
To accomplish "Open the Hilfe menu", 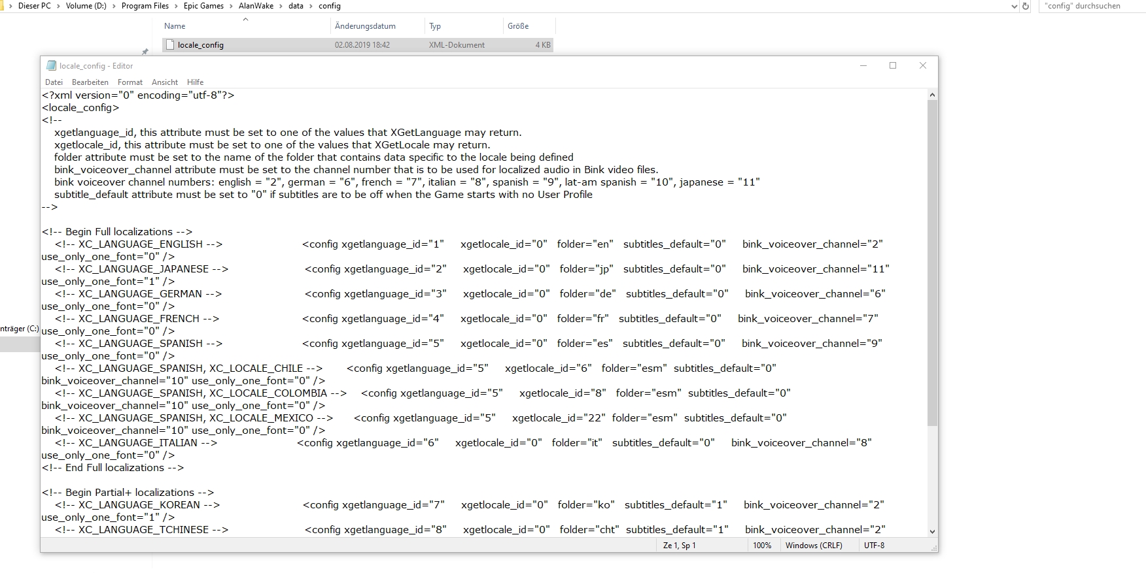I will [x=195, y=82].
